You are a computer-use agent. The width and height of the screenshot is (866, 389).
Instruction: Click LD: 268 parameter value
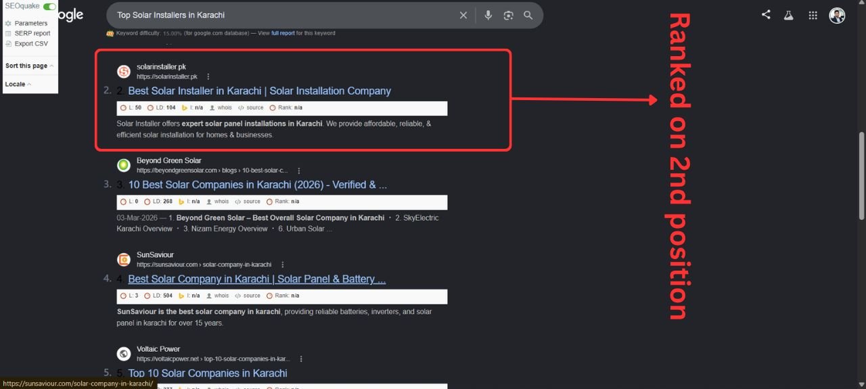click(x=160, y=202)
